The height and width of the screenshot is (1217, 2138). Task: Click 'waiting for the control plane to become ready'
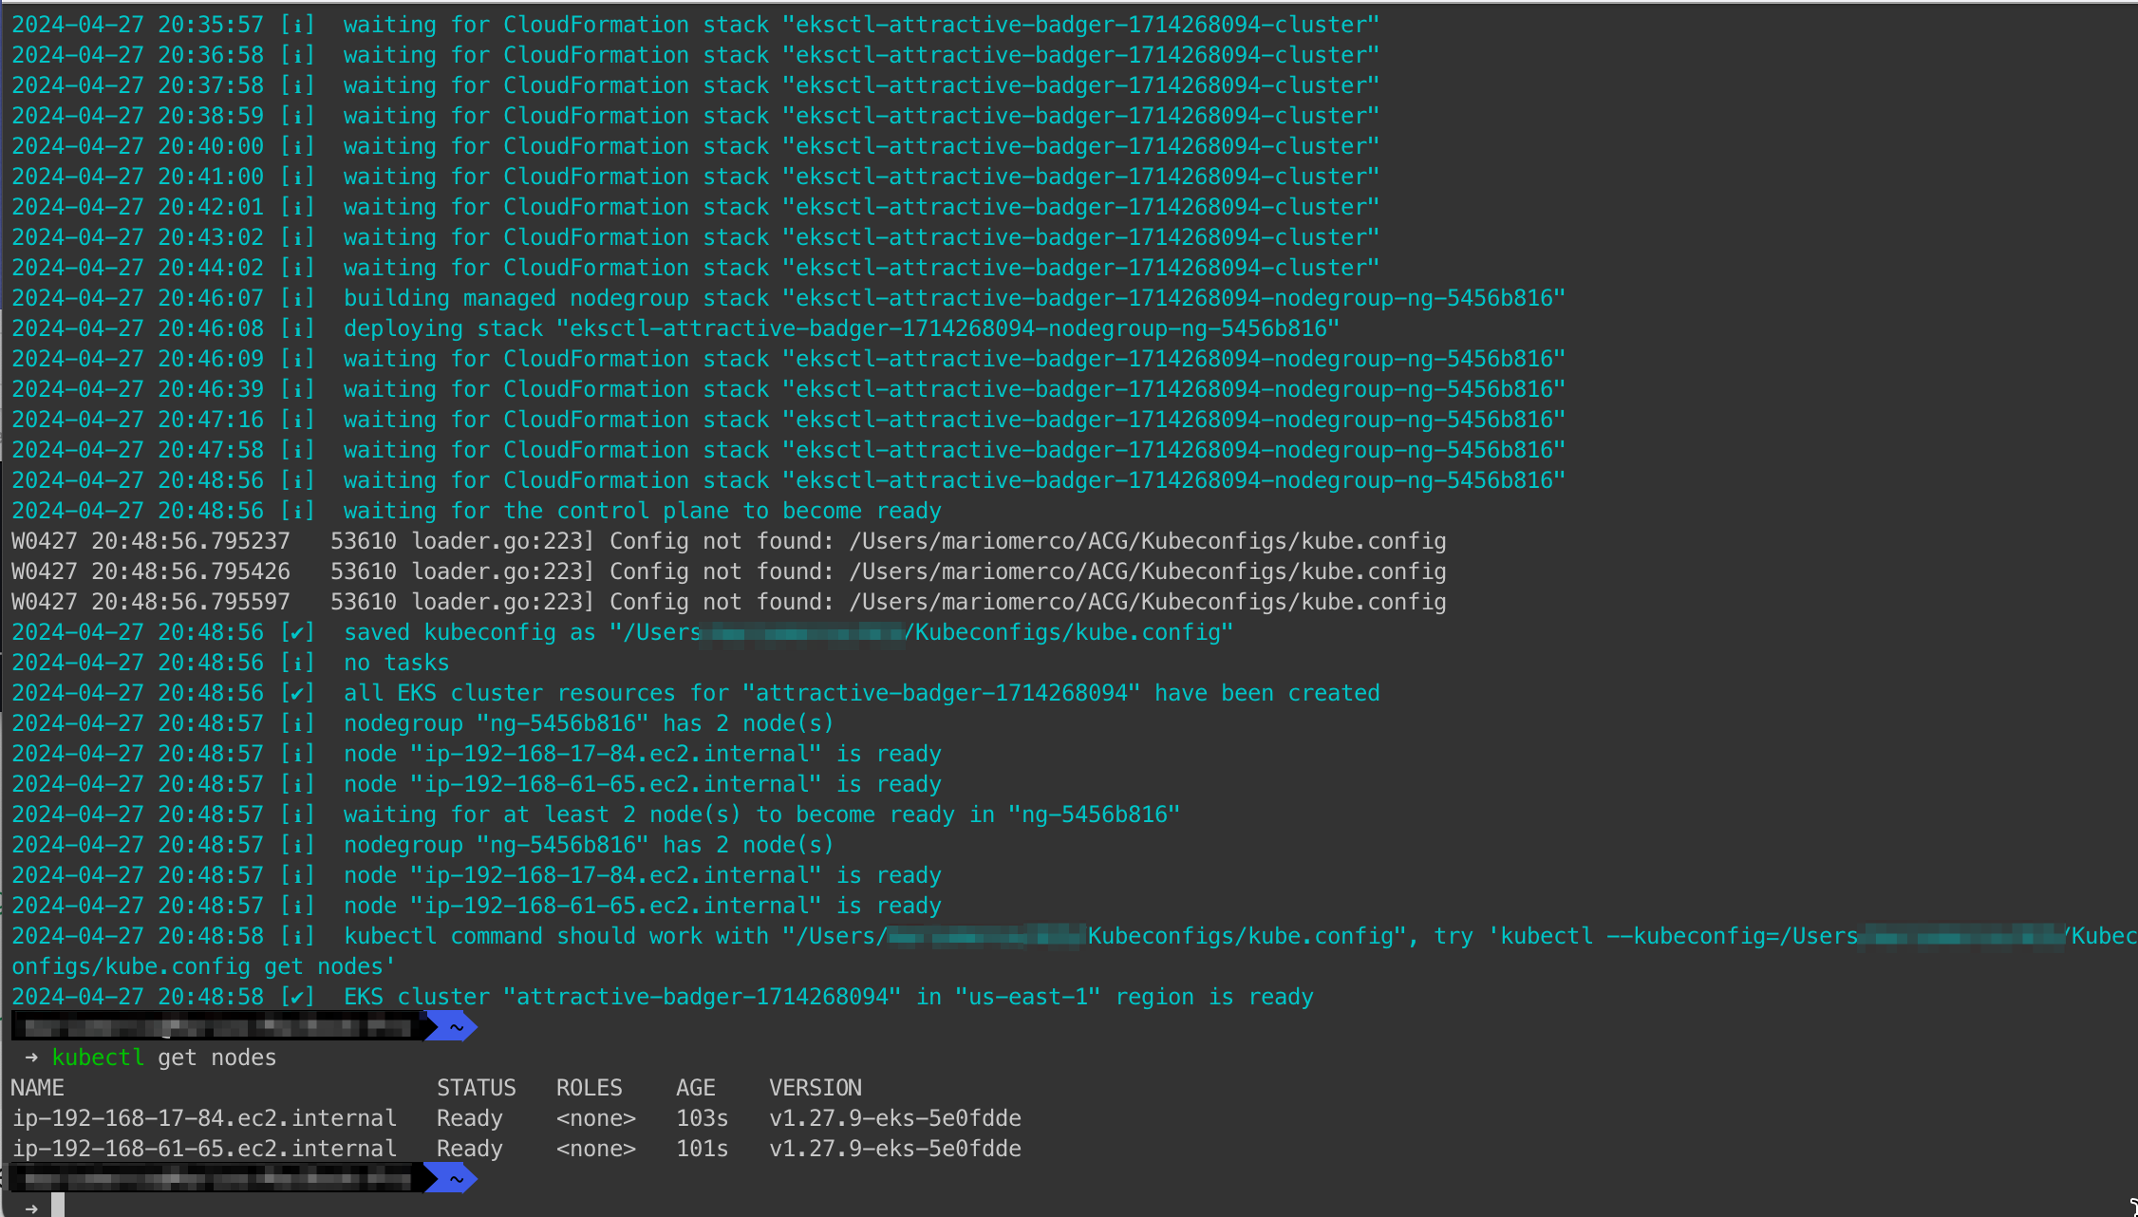point(643,511)
